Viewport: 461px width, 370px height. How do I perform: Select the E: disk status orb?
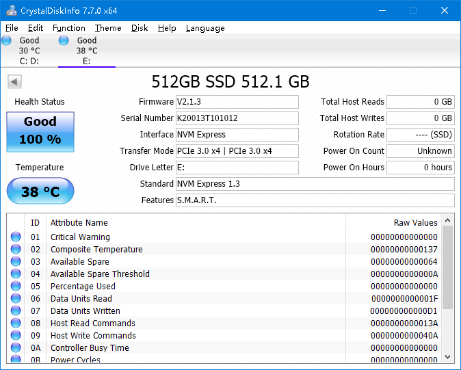click(64, 41)
